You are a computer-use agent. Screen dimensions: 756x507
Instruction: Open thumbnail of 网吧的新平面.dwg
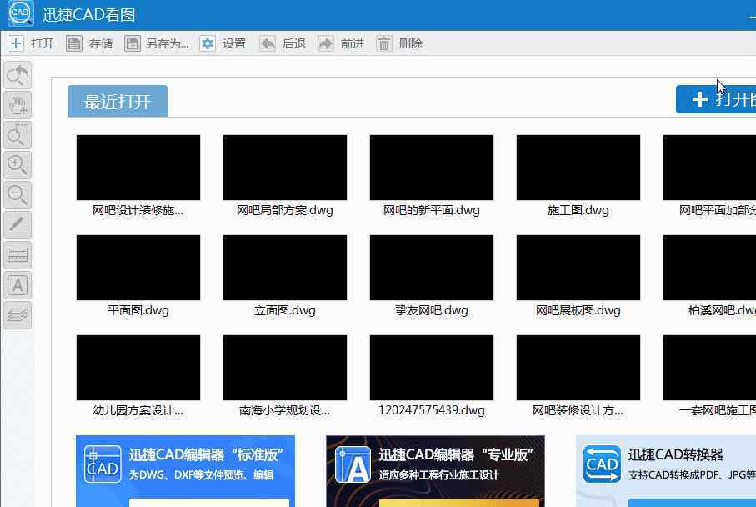(432, 168)
